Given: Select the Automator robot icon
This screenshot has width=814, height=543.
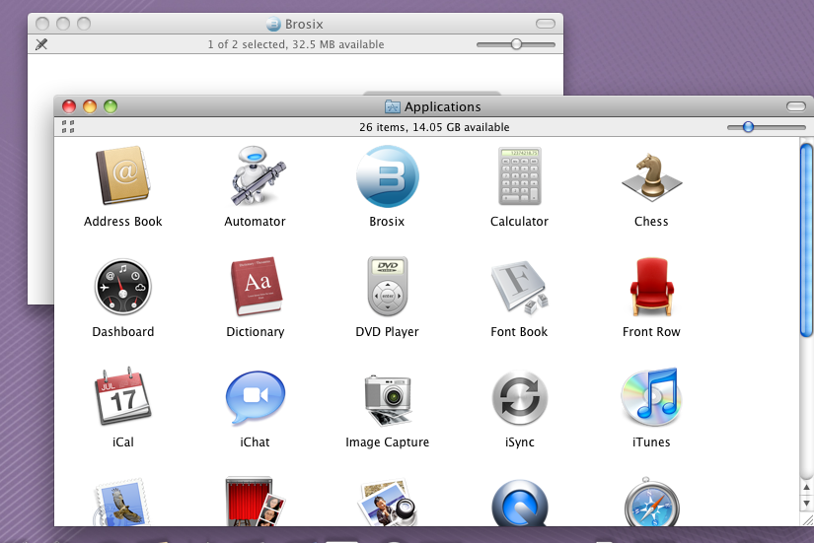Looking at the screenshot, I should [x=256, y=175].
